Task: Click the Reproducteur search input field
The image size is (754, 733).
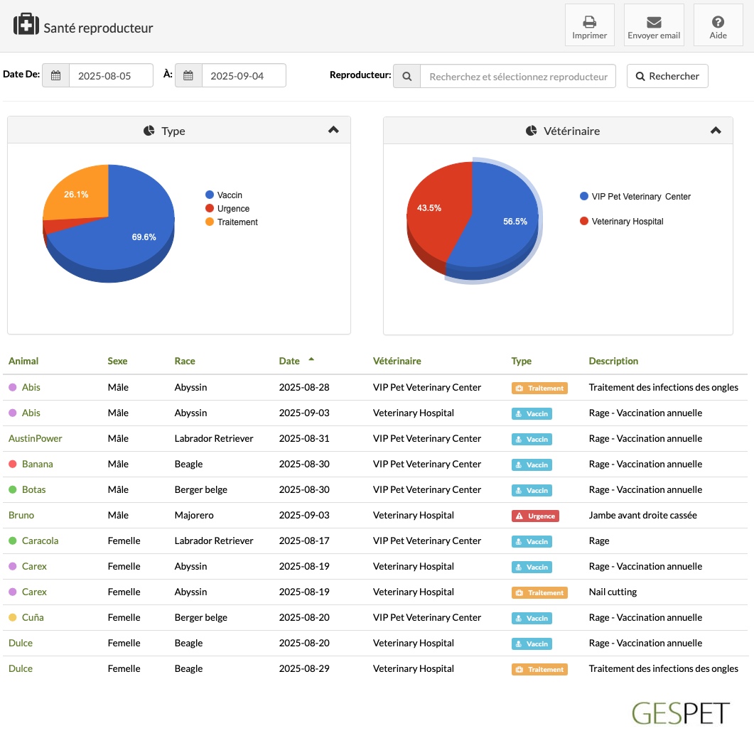Action: 518,77
